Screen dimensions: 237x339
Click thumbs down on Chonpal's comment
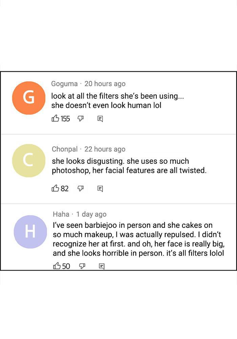pos(81,188)
